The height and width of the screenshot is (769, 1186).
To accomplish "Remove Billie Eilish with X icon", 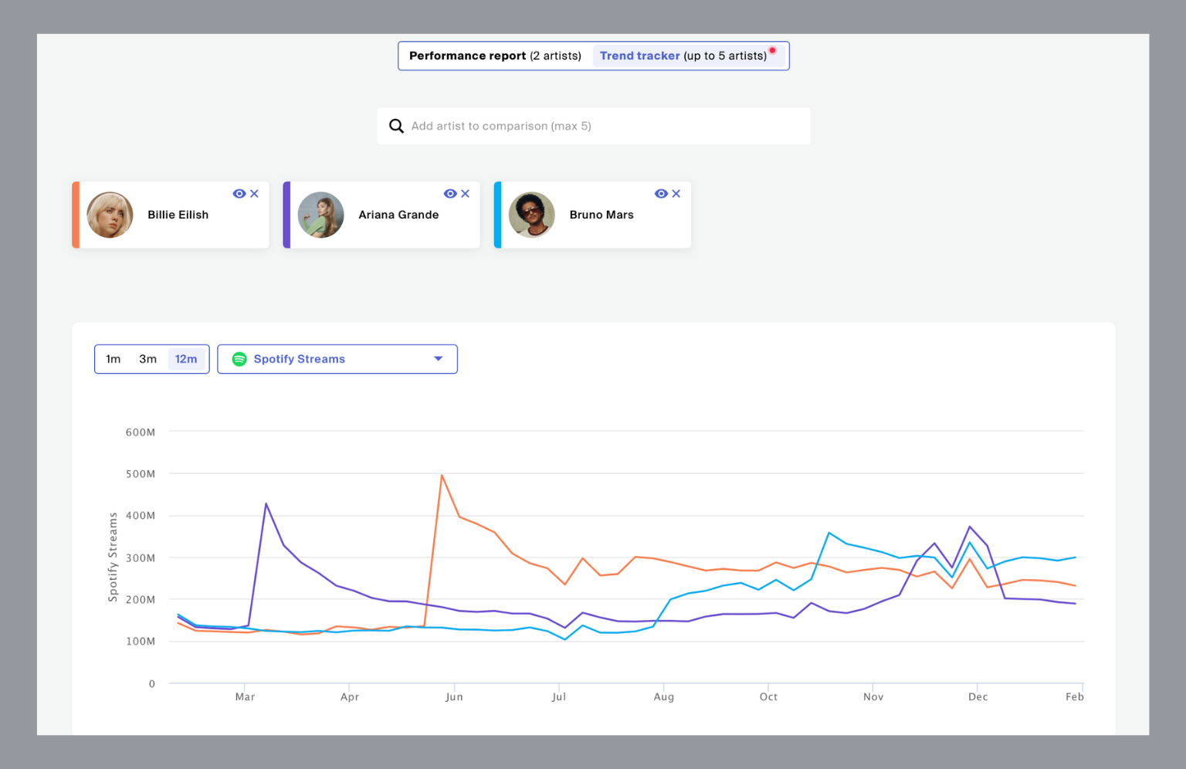I will [254, 194].
